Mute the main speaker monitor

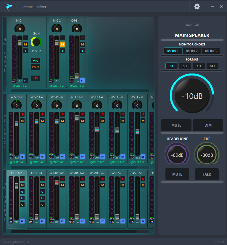pos(176,125)
